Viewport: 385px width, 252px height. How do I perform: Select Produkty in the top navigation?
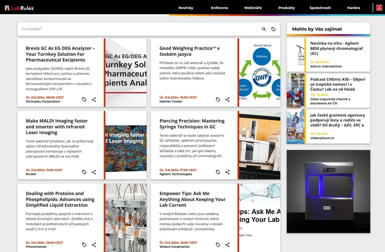[x=287, y=8]
